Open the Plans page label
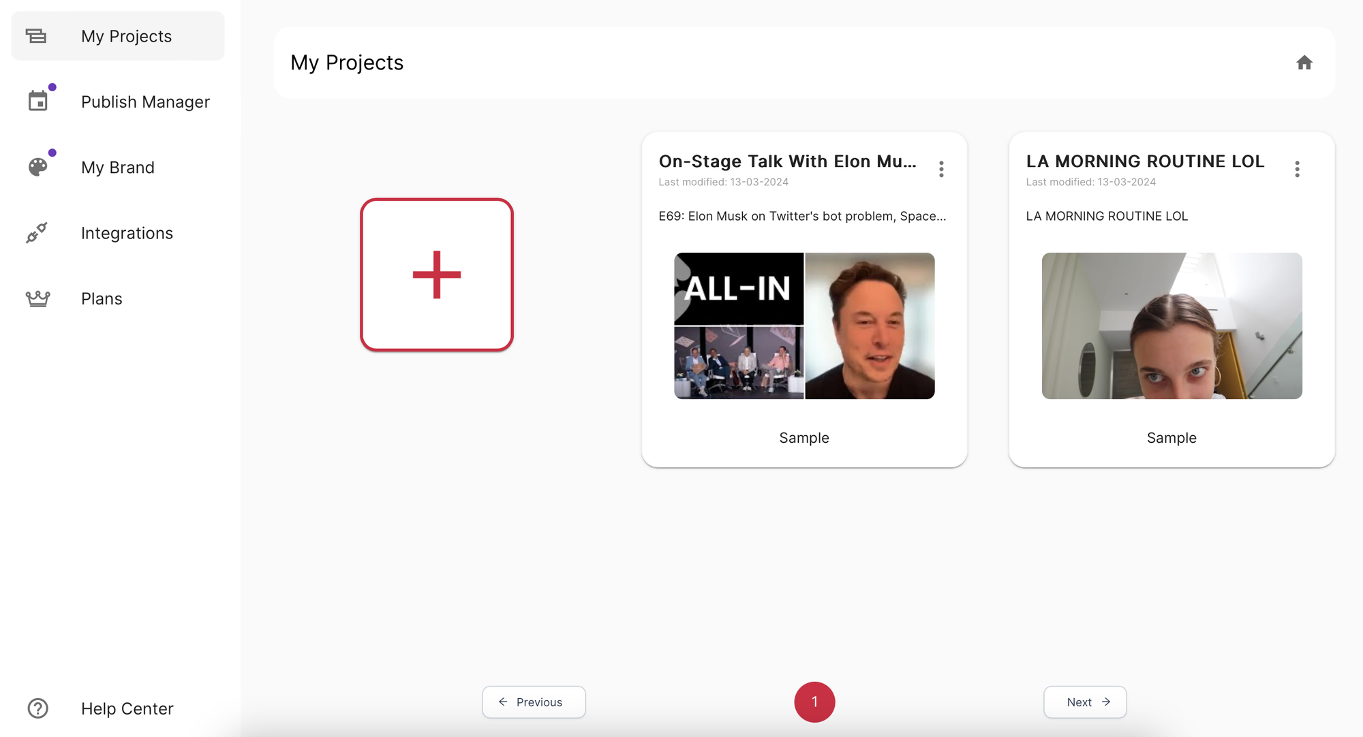The image size is (1363, 737). pyautogui.click(x=102, y=298)
